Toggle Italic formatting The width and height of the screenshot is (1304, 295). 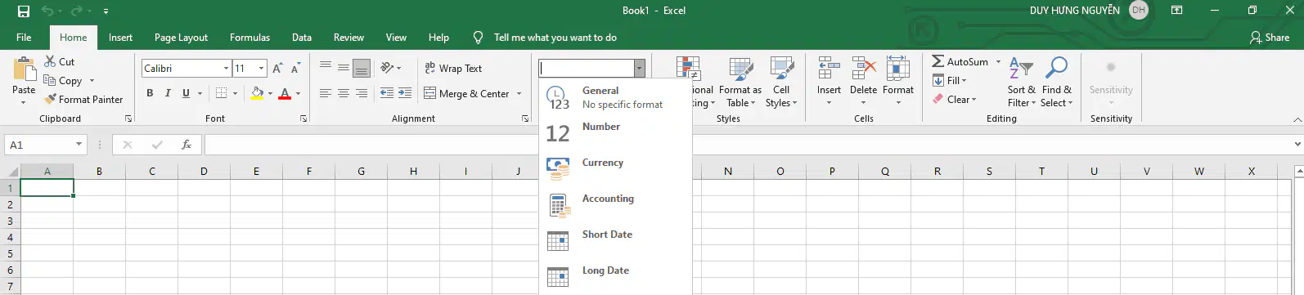point(168,93)
